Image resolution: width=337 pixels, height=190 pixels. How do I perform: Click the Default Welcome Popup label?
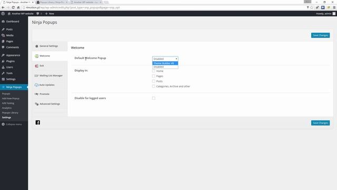coord(90,58)
